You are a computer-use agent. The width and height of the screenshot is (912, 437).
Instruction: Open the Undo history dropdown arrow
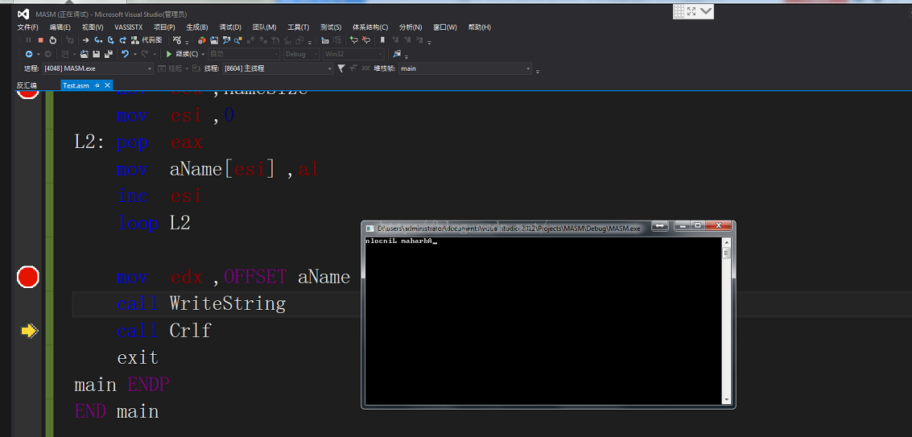135,54
